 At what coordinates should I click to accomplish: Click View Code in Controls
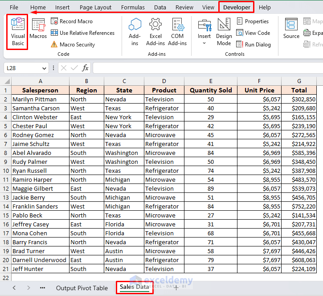pos(253,33)
